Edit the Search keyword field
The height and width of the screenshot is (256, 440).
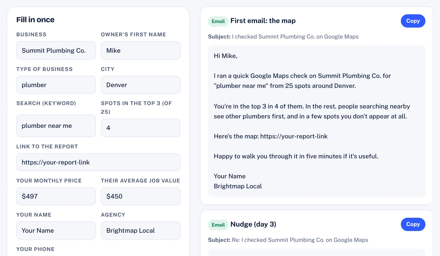click(56, 126)
